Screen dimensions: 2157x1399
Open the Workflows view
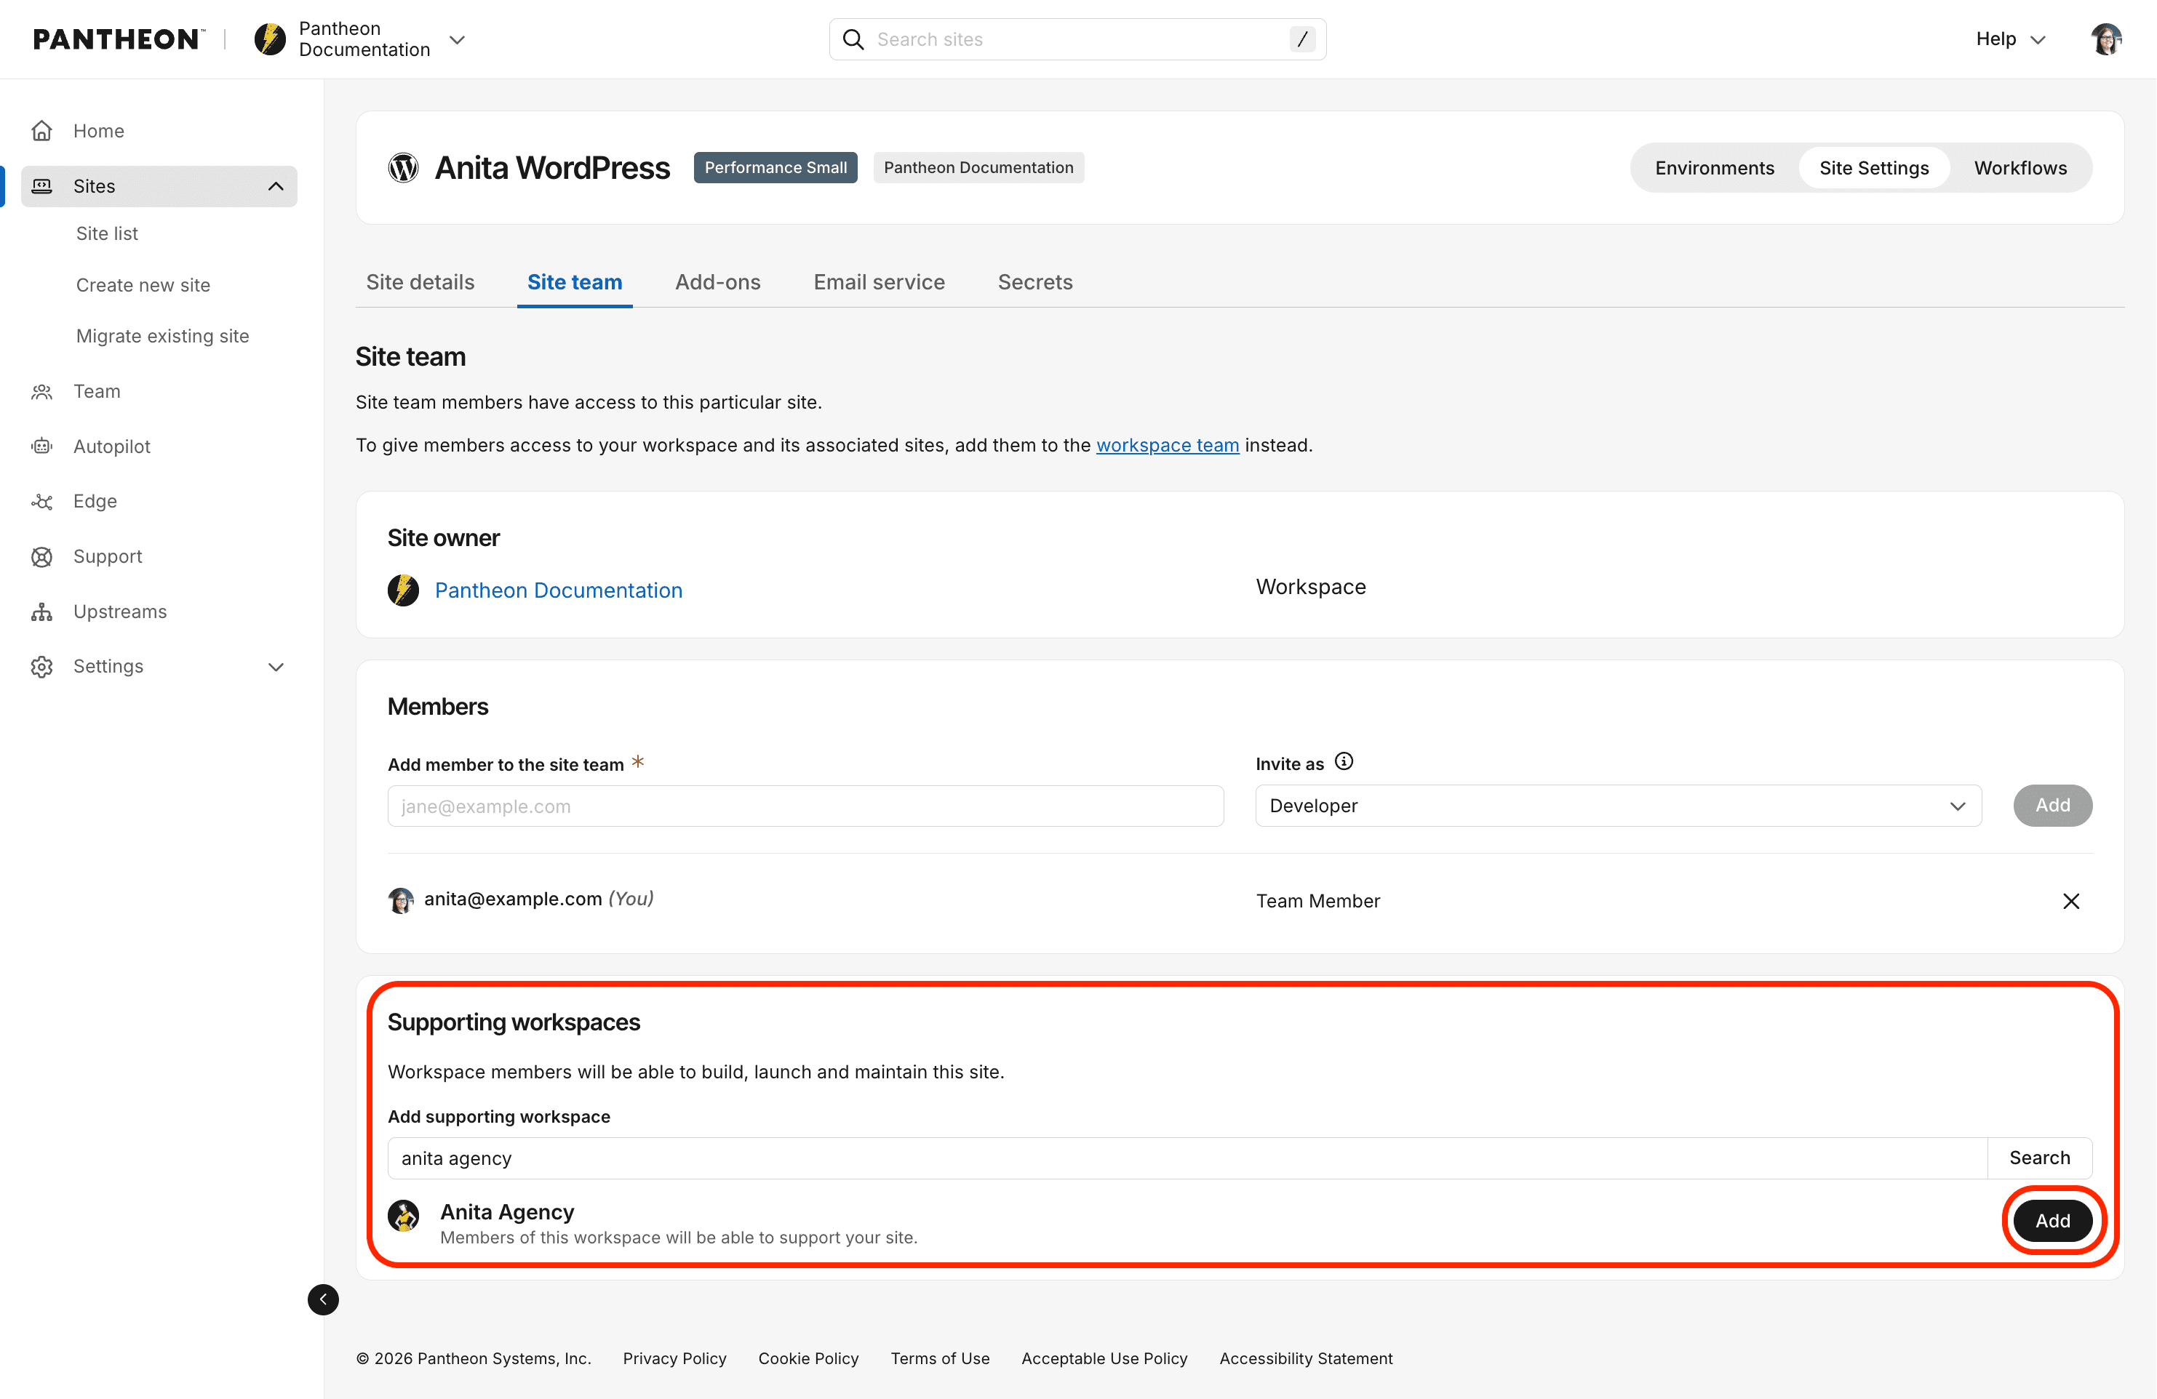coord(2020,168)
